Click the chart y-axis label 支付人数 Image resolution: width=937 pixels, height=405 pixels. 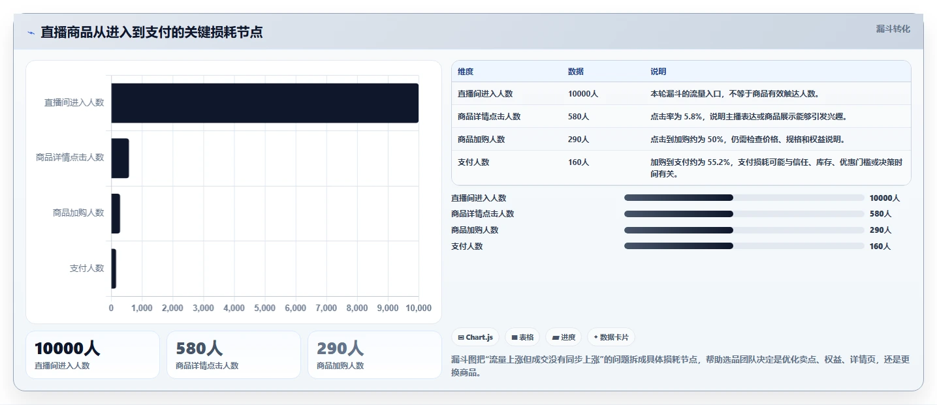click(87, 269)
